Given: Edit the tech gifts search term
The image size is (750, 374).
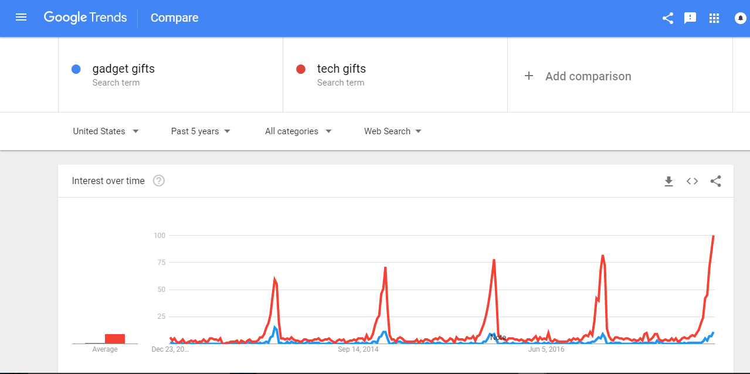Looking at the screenshot, I should tap(341, 69).
